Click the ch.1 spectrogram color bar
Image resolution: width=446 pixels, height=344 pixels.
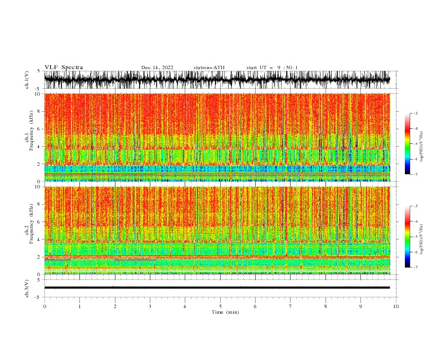(x=408, y=144)
